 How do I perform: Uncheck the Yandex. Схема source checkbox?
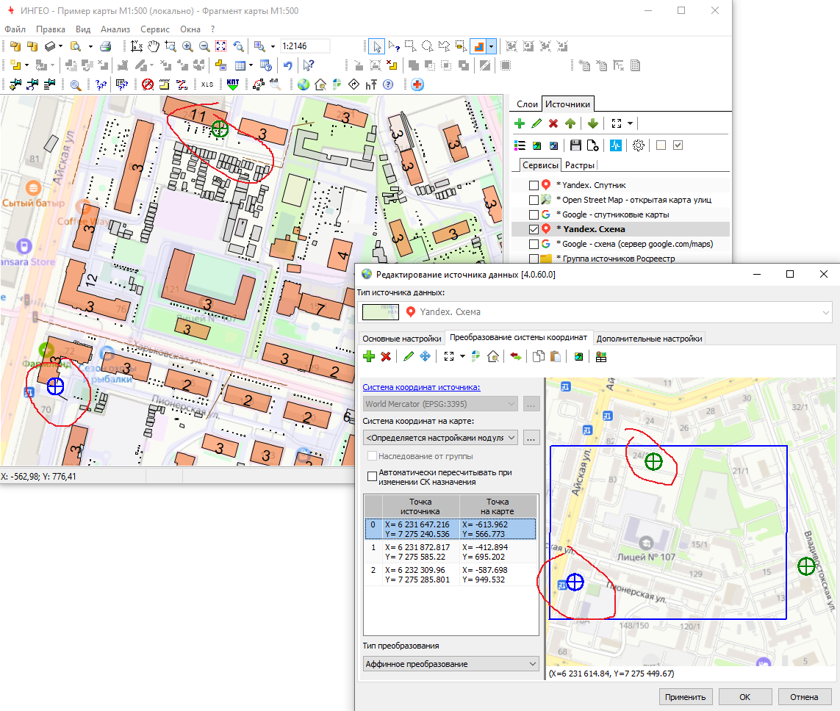(534, 229)
